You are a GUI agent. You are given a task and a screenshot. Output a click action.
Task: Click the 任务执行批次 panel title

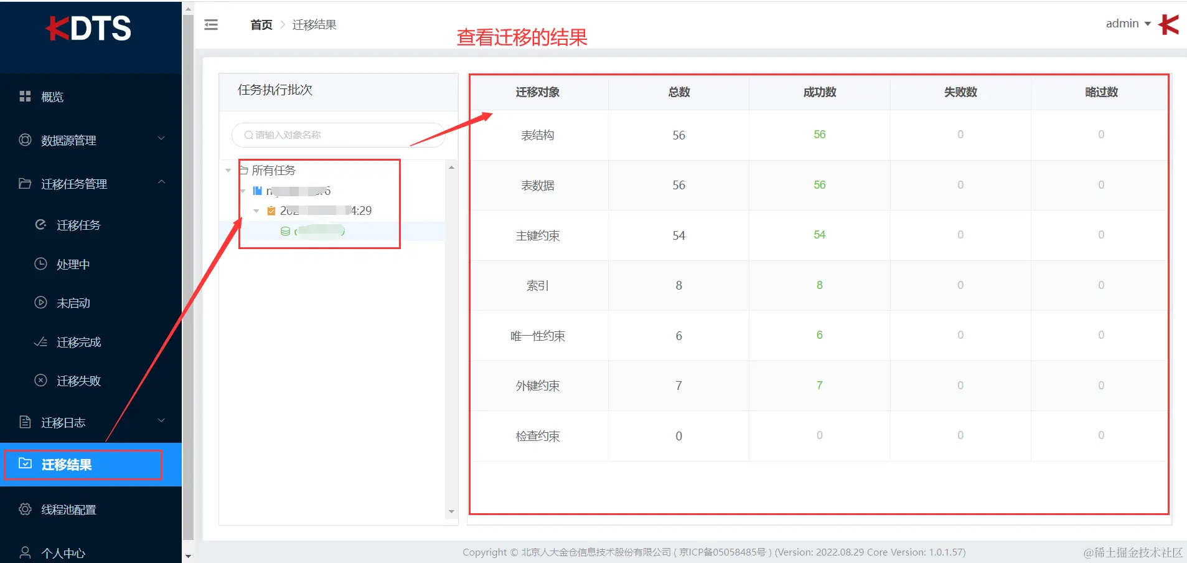[275, 90]
